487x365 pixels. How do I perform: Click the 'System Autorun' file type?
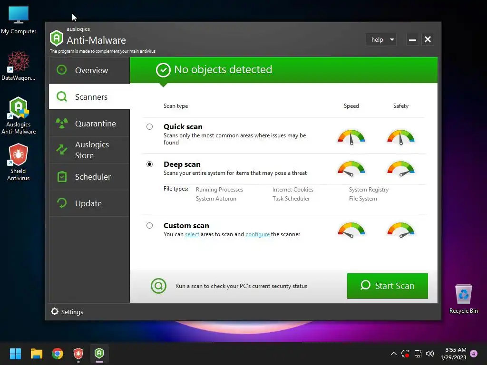tap(216, 199)
